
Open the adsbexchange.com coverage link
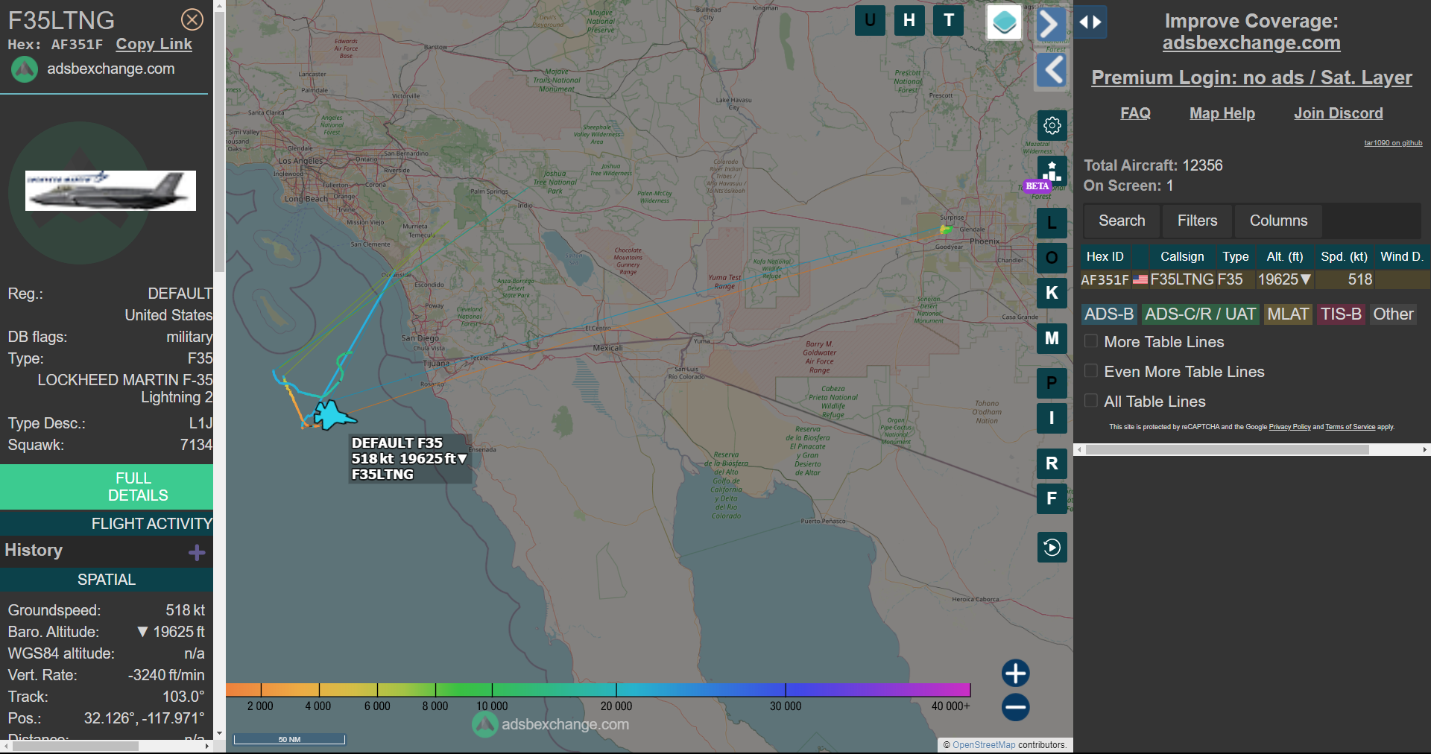[1251, 43]
